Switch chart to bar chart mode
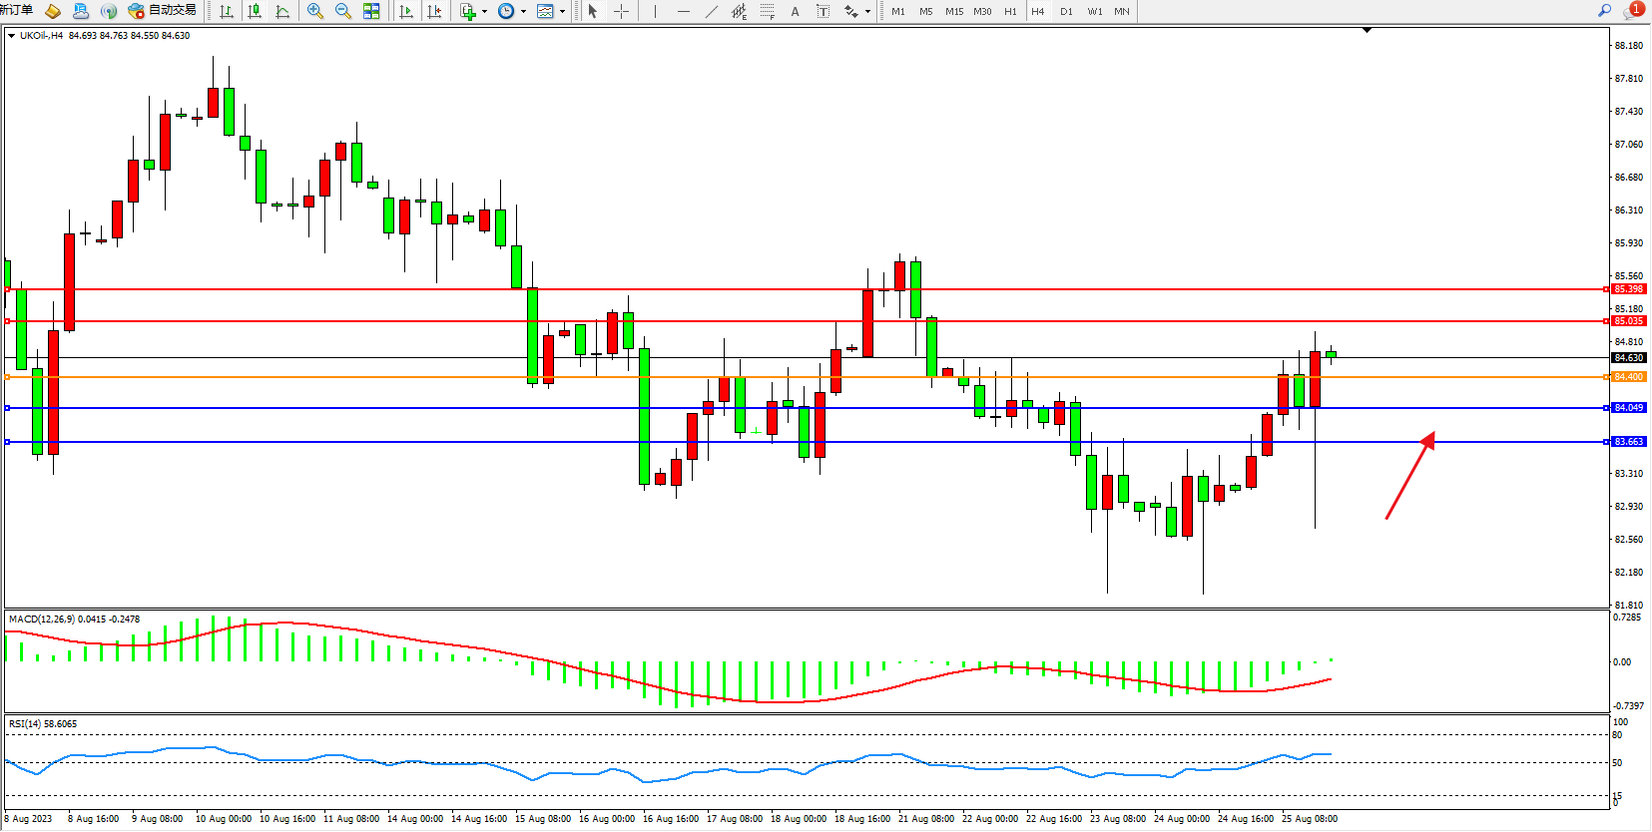The width and height of the screenshot is (1652, 832). (227, 11)
